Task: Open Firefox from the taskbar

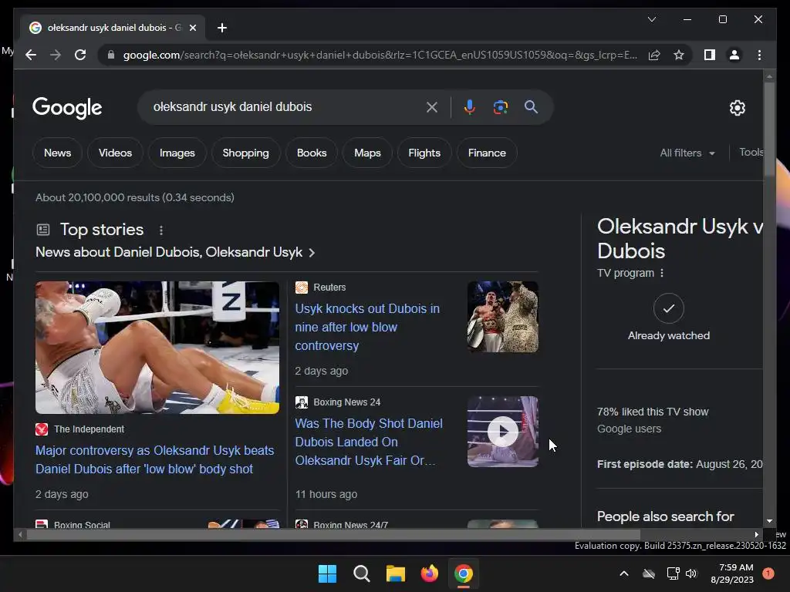Action: tap(429, 573)
